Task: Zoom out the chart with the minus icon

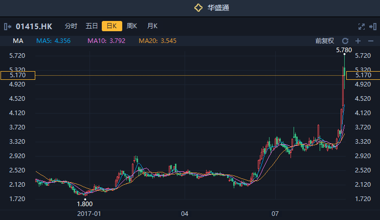Action: click(371, 41)
